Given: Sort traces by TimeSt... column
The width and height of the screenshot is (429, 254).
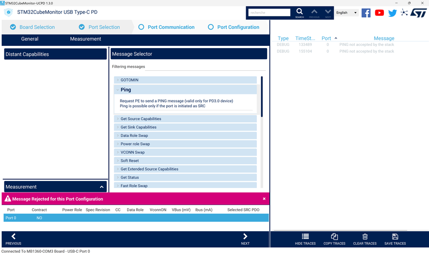Looking at the screenshot, I should 305,38.
